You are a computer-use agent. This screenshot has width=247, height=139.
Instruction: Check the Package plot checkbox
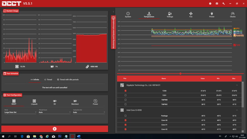(x=126, y=116)
